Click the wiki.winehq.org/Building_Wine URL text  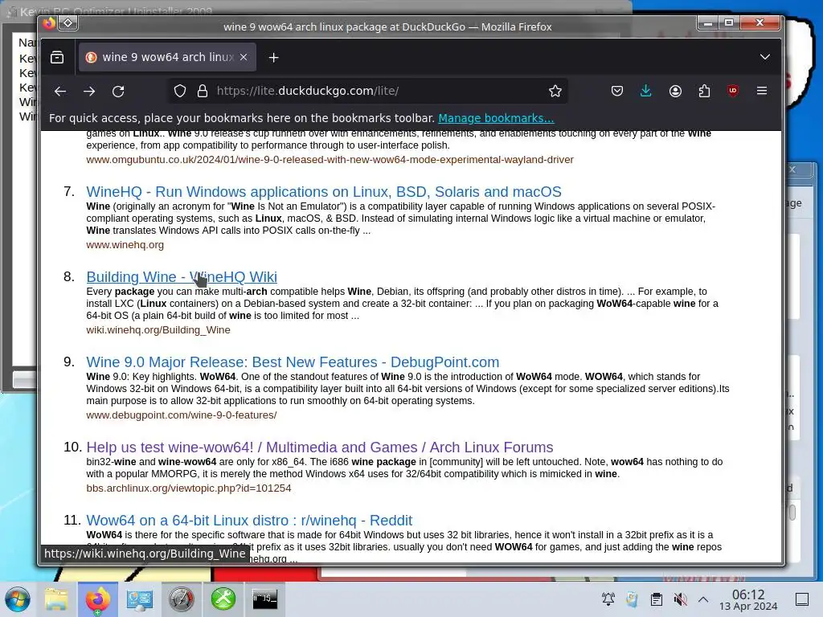[158, 330]
